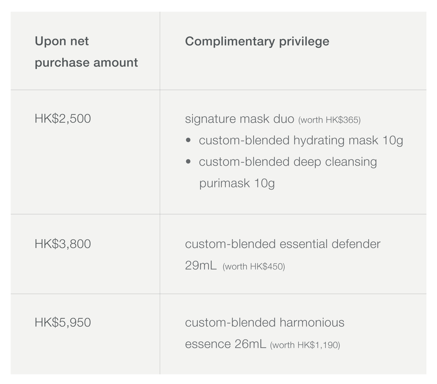
Task: Click the 'Upon net purchase amount' header
Action: tap(86, 52)
